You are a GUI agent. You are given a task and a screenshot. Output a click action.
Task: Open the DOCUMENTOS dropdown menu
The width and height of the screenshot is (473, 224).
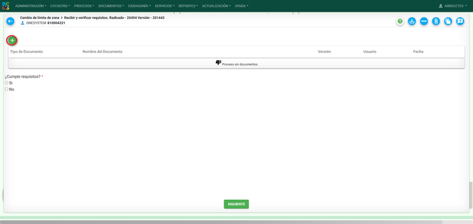click(x=111, y=6)
